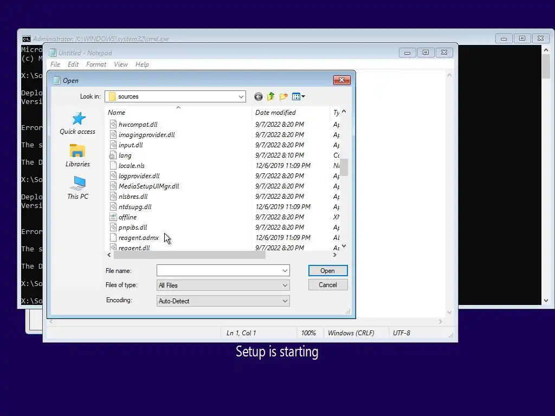Click the cmd window scrollbar thumb
Screen dimensions: 555x416
(546, 67)
